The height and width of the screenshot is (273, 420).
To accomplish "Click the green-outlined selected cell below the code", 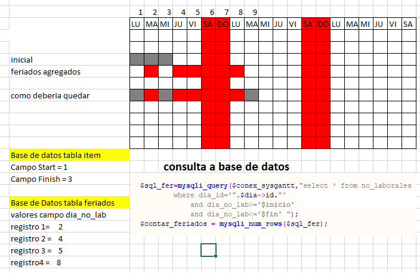I will click(x=208, y=250).
